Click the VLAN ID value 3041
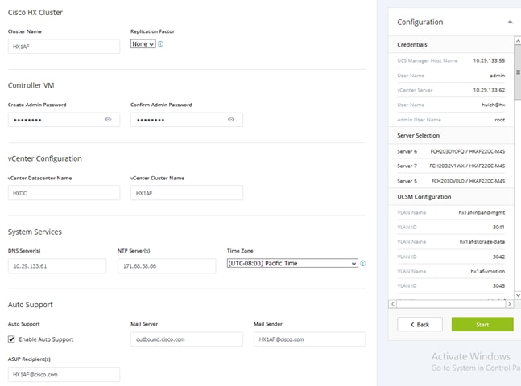The image size is (521, 386). tap(498, 227)
